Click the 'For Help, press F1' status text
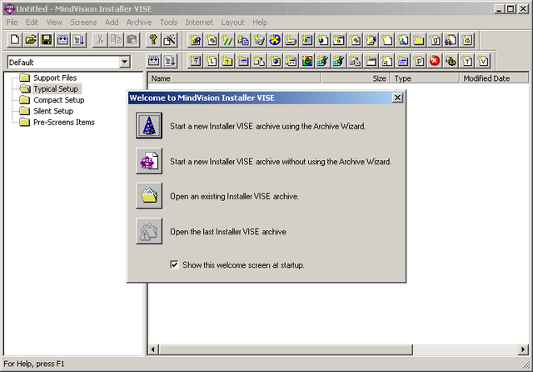Screen dimensions: 533x372 (x=34, y=364)
